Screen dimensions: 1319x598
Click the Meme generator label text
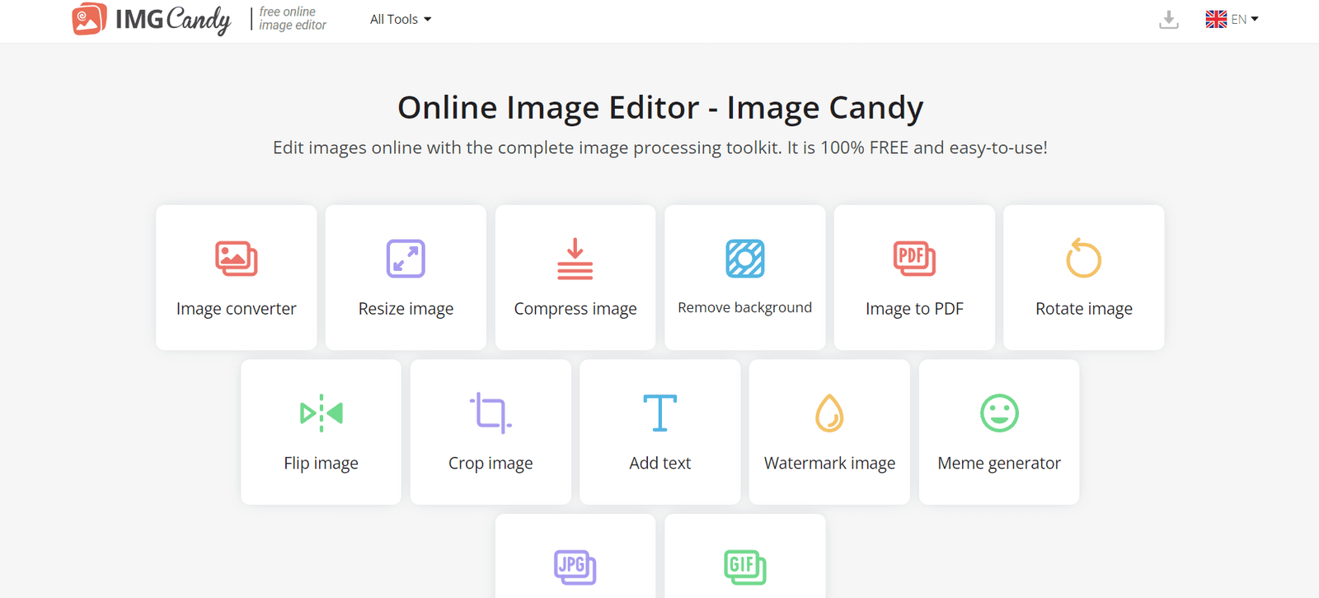[999, 463]
